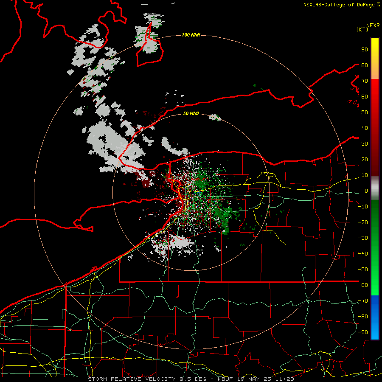382x382 pixels.
Task: Click the -80 value on the velocity scale
Action: 363,317
